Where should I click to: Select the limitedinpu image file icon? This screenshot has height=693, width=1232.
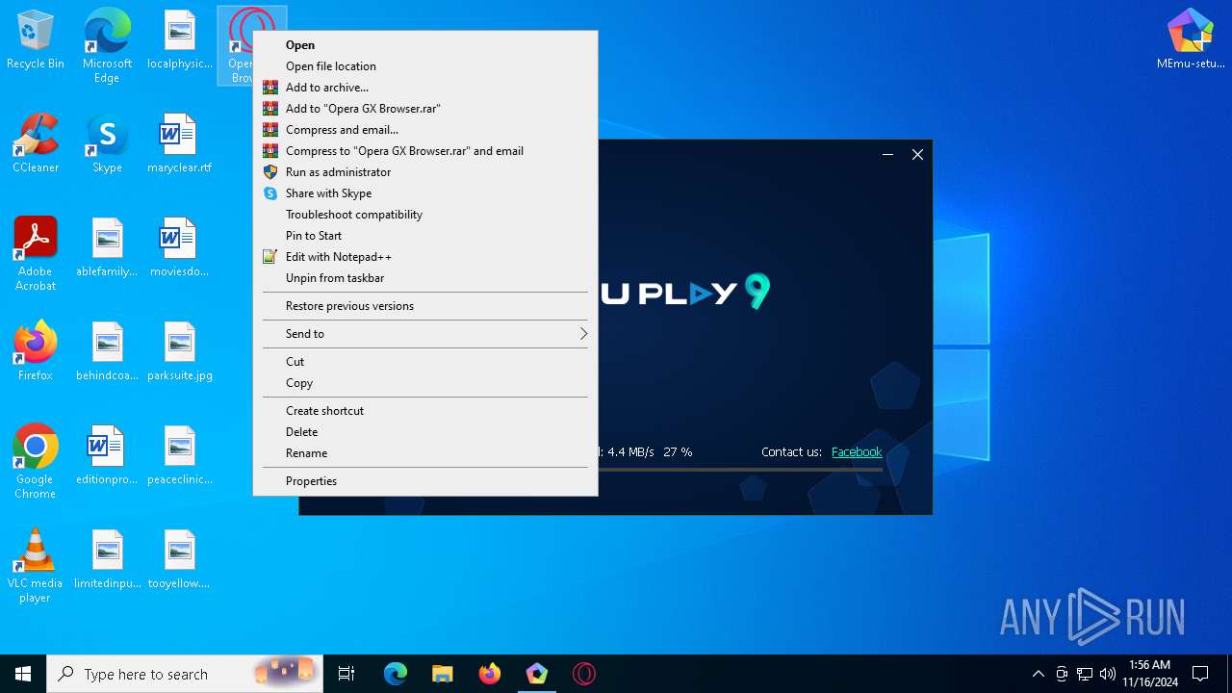coord(107,560)
